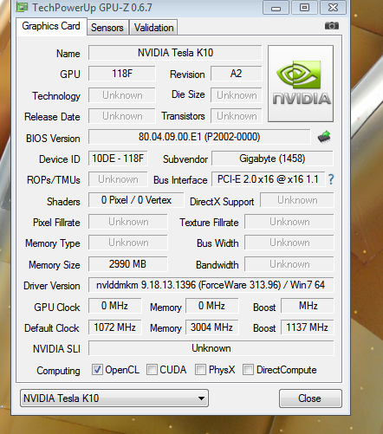
Task: Click the Bus Interface PCI-E 2.0 value
Action: [x=268, y=179]
